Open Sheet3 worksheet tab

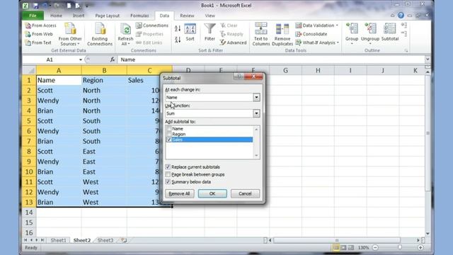105,240
